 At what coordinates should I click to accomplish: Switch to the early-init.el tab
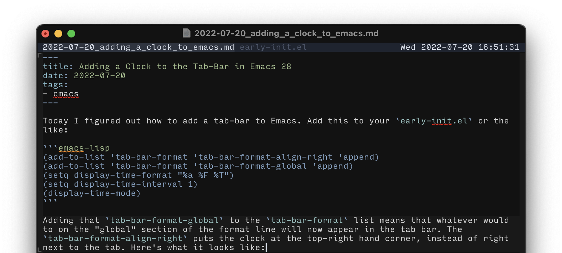272,47
